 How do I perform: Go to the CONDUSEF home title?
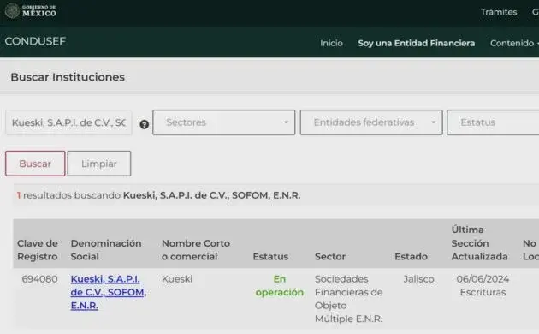35,41
